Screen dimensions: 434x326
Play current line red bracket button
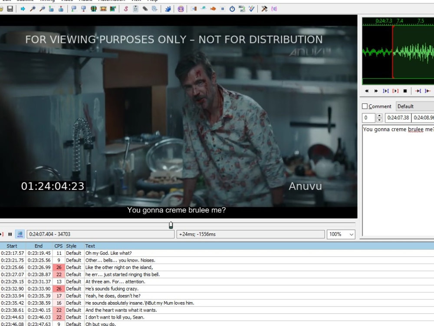pos(395,91)
